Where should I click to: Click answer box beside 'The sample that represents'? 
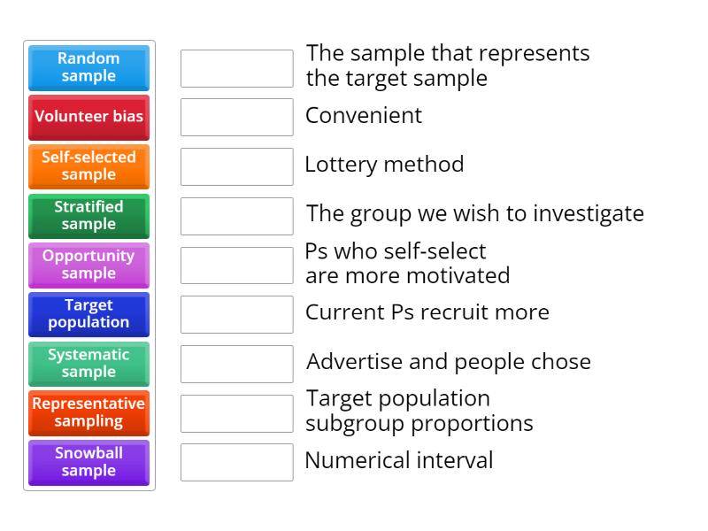pos(236,68)
